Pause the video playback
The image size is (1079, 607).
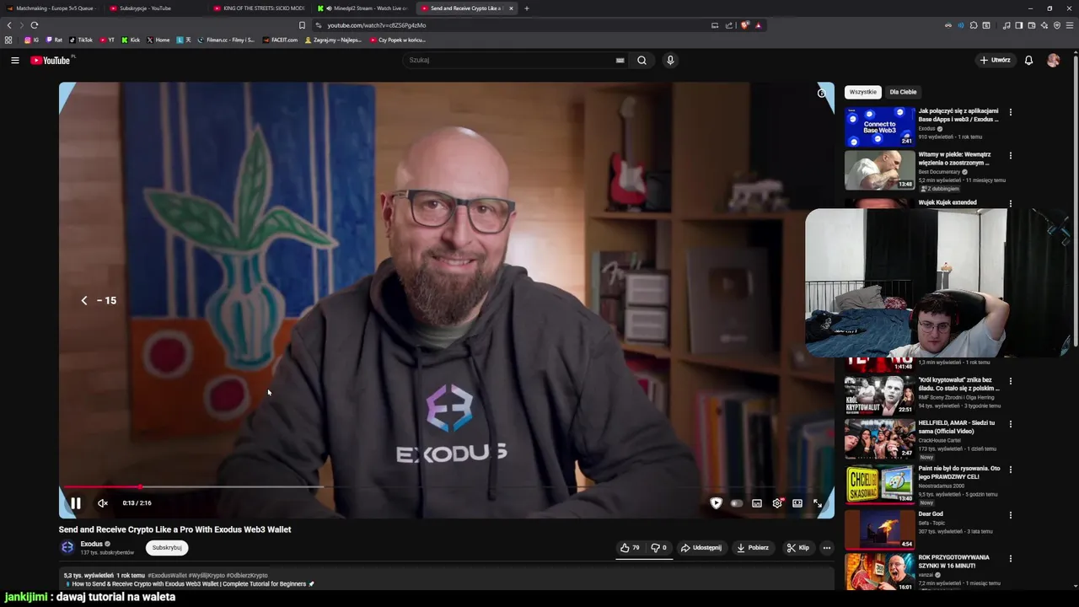click(x=75, y=503)
